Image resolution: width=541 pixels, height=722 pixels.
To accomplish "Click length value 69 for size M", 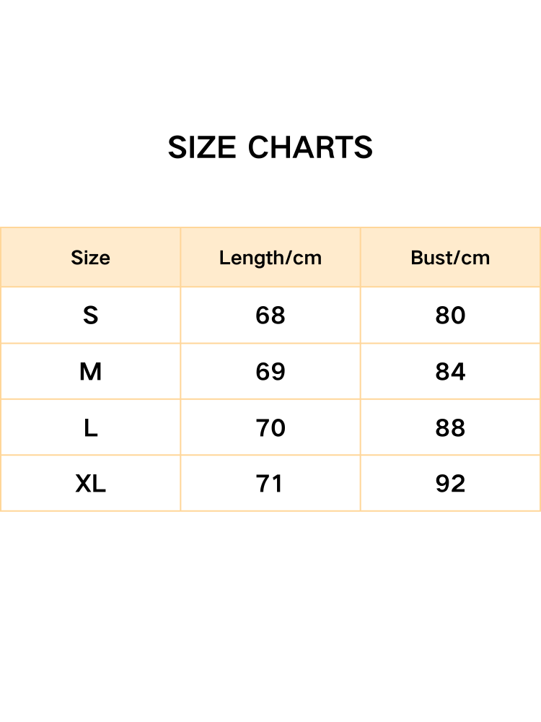I will [270, 372].
